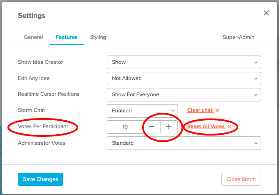The width and height of the screenshot is (279, 195).
Task: Close the Settings dialog with X icon
Action: tap(266, 13)
